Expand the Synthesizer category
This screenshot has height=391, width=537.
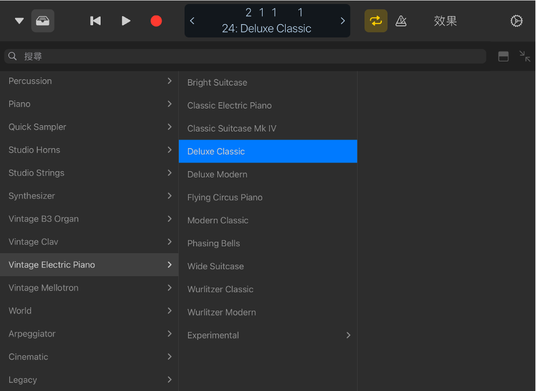[89, 196]
